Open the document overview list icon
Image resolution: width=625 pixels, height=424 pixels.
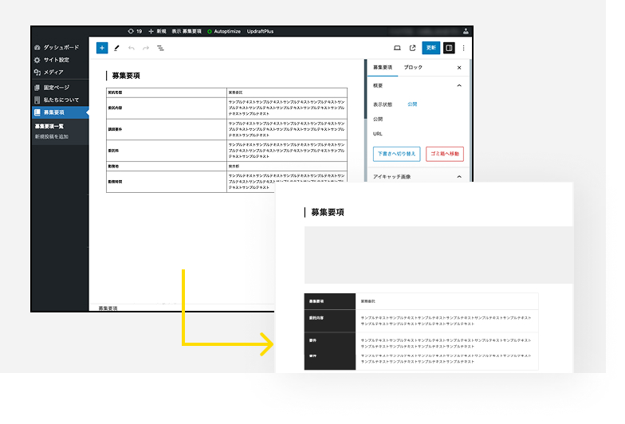coord(160,48)
